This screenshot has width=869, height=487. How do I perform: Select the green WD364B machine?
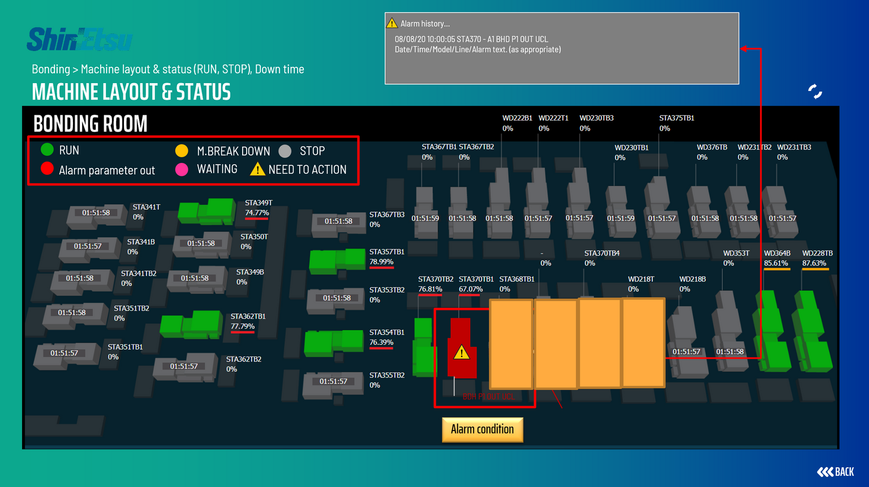pyautogui.click(x=771, y=331)
